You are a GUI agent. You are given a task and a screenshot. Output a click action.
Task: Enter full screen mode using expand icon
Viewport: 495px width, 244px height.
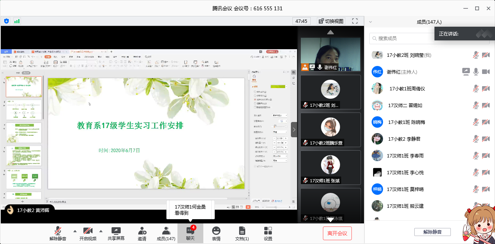pos(355,21)
